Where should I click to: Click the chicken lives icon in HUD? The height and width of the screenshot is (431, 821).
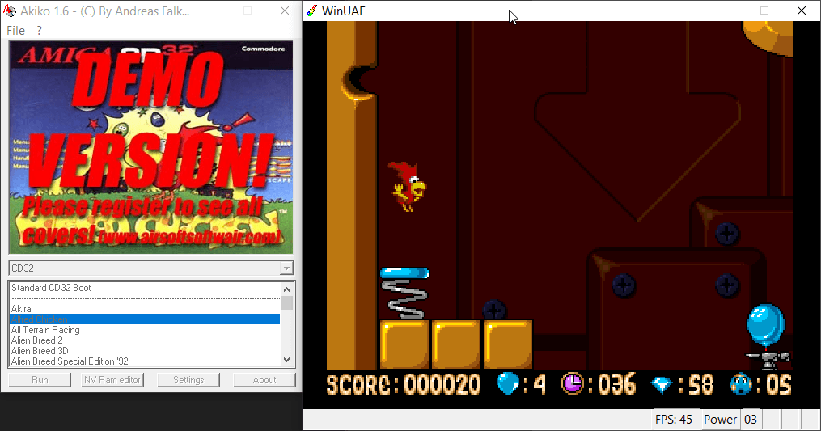[741, 384]
